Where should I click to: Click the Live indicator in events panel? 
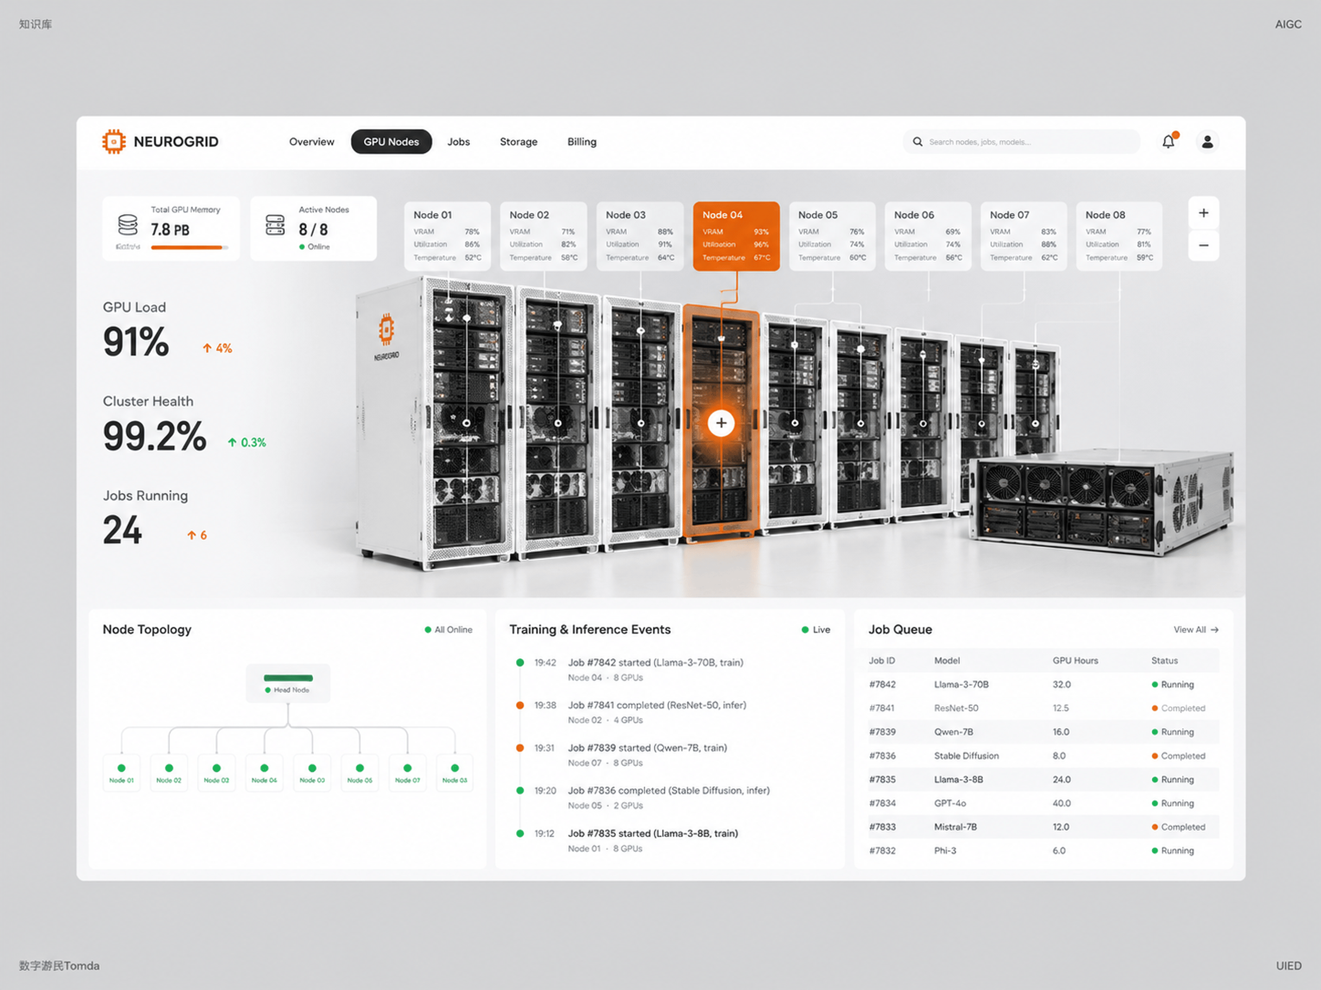click(x=816, y=630)
